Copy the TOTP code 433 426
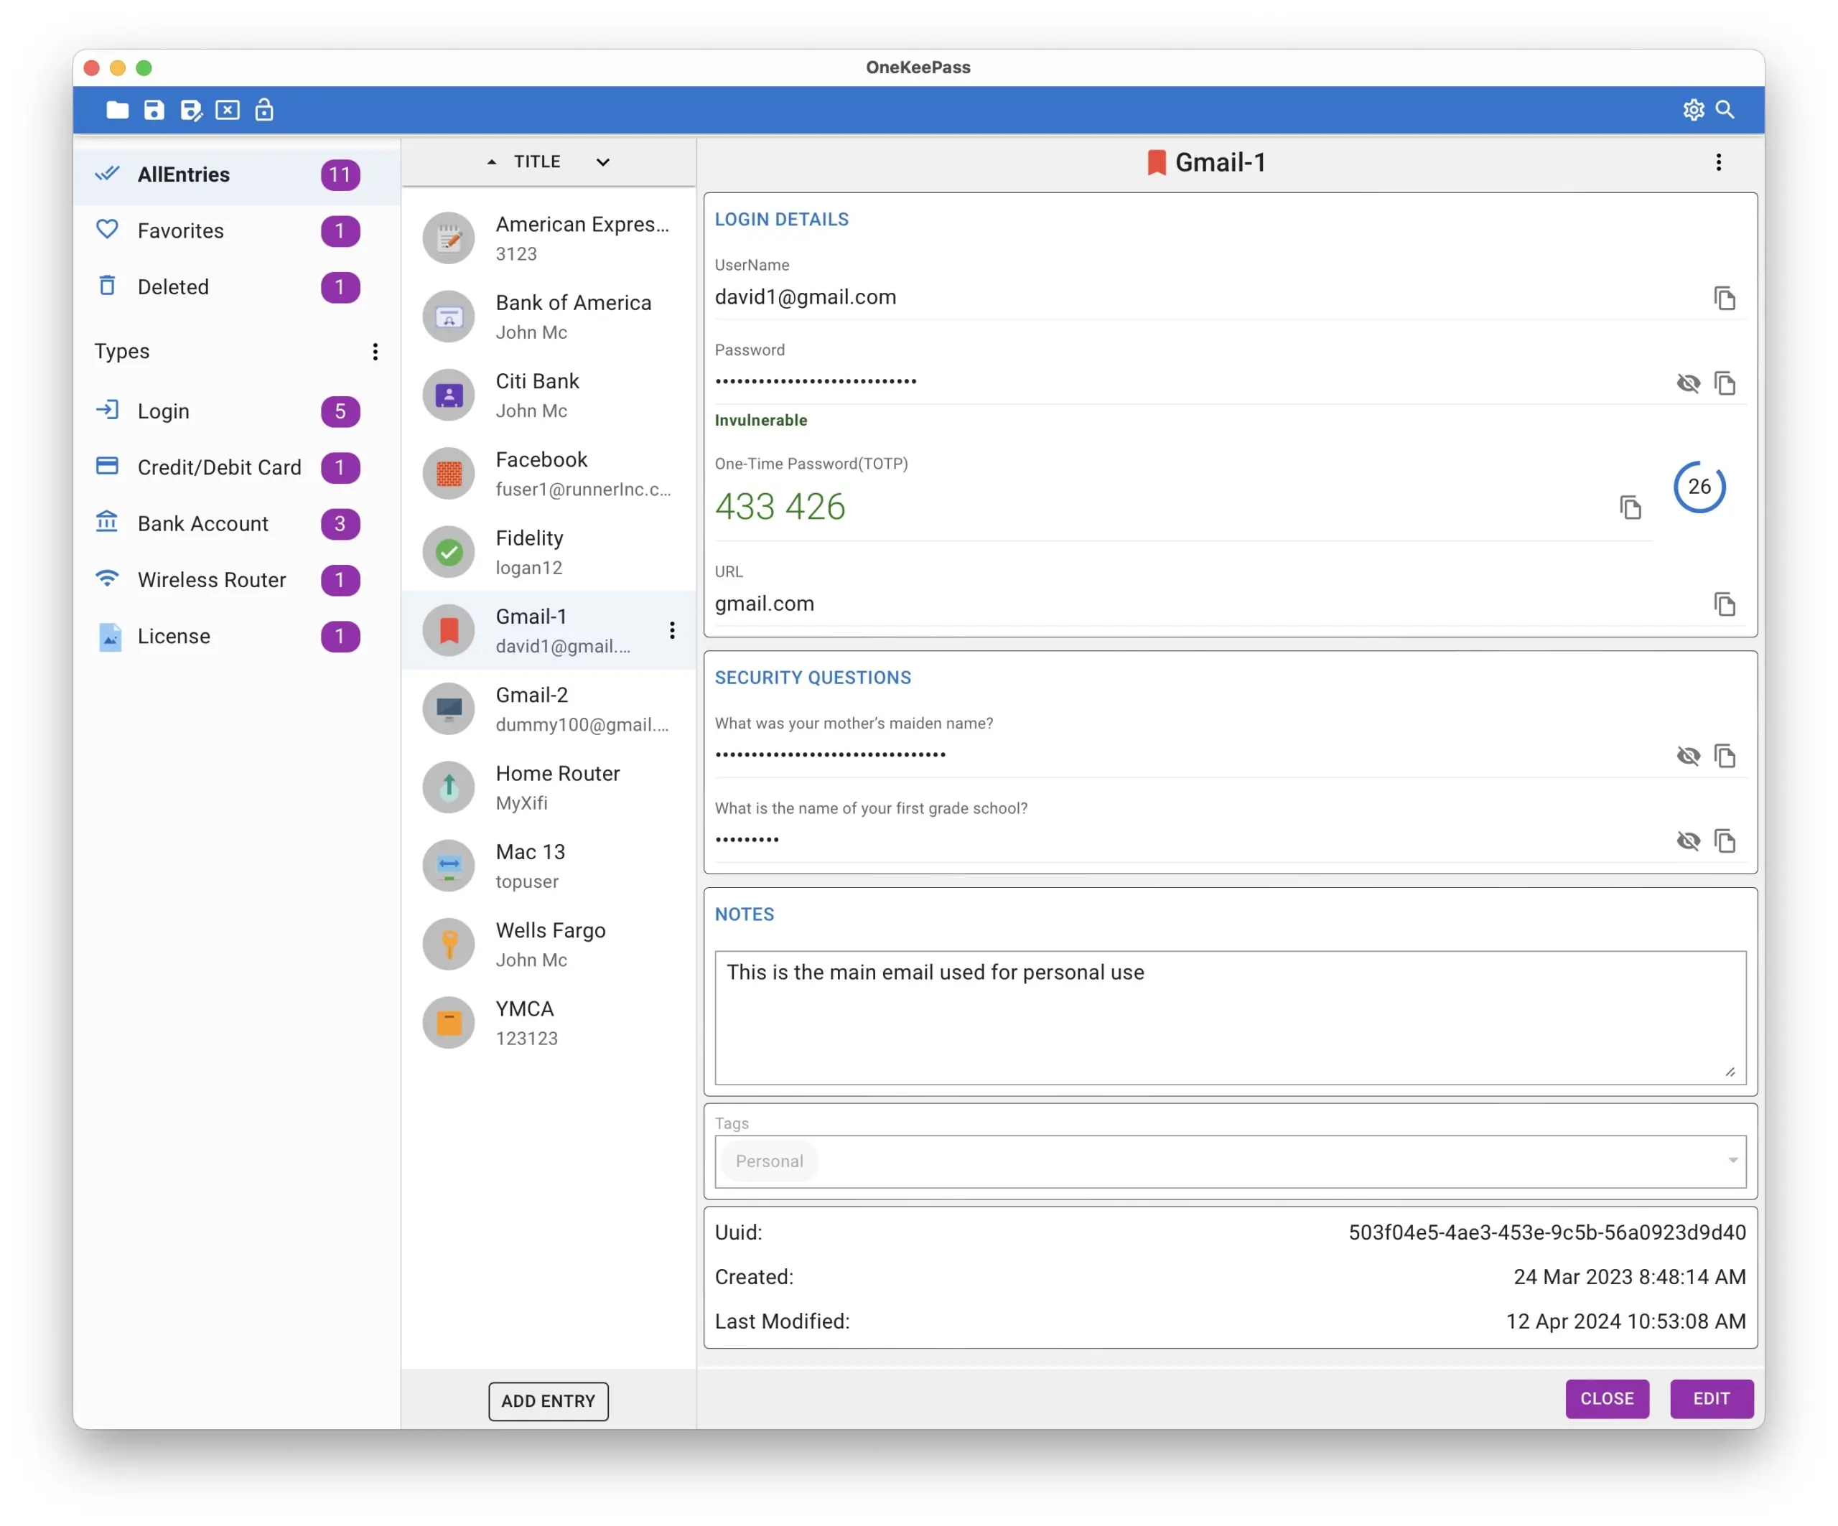 coord(1631,507)
